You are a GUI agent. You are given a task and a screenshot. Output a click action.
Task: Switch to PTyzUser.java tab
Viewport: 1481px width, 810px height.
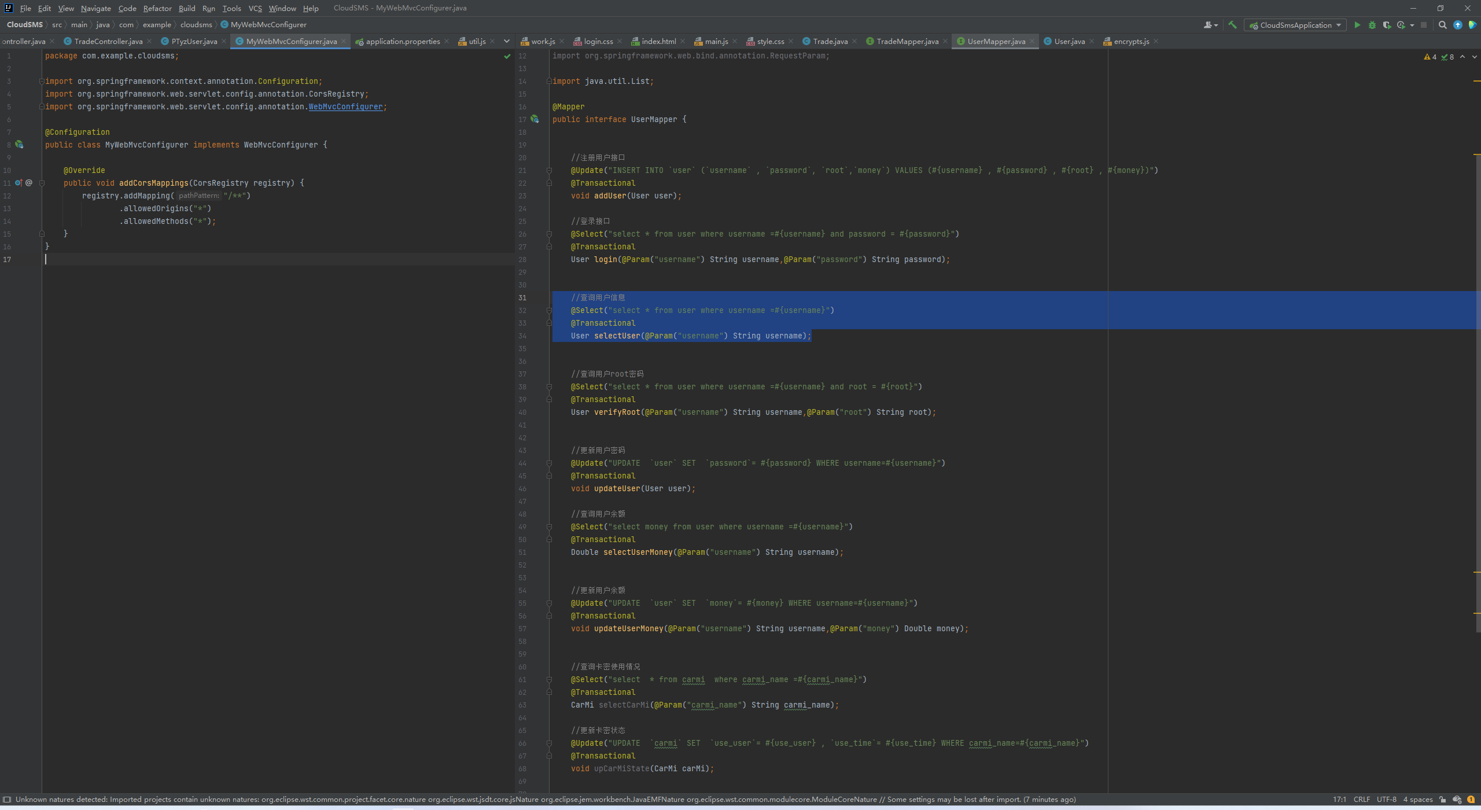[194, 41]
